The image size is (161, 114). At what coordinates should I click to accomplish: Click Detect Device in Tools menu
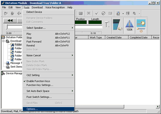pos(48,12)
